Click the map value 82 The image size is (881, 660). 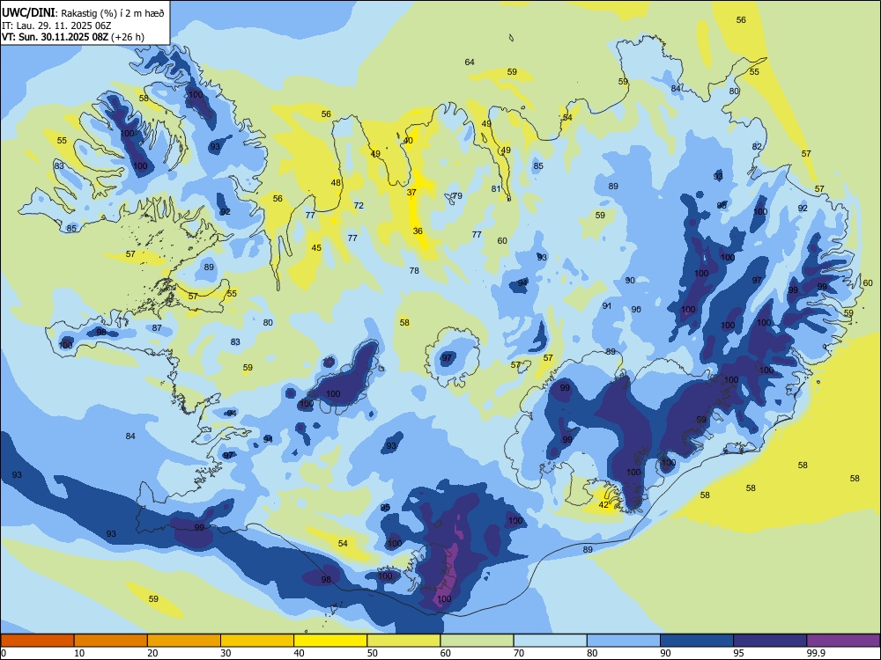(x=758, y=146)
